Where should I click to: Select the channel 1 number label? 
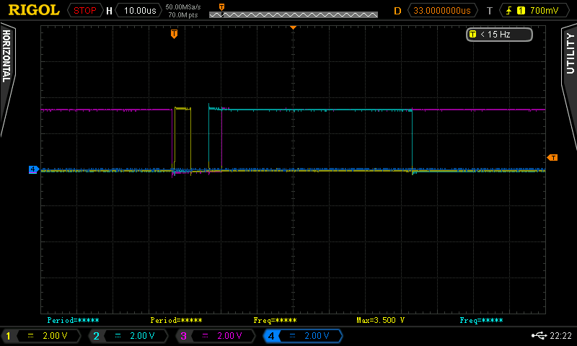pyautogui.click(x=8, y=336)
